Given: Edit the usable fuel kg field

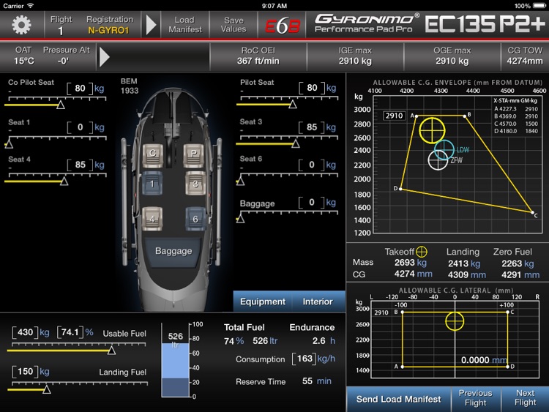Looking at the screenshot, I should (x=25, y=332).
